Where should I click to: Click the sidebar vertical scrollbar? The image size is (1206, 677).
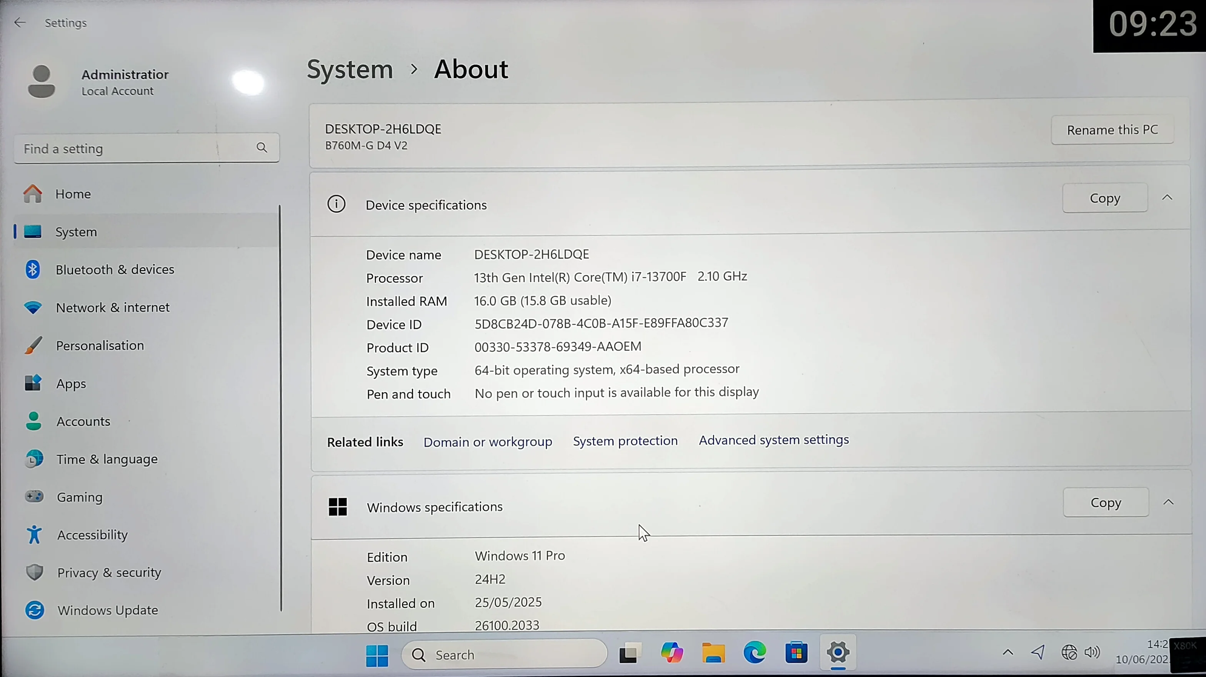click(280, 407)
